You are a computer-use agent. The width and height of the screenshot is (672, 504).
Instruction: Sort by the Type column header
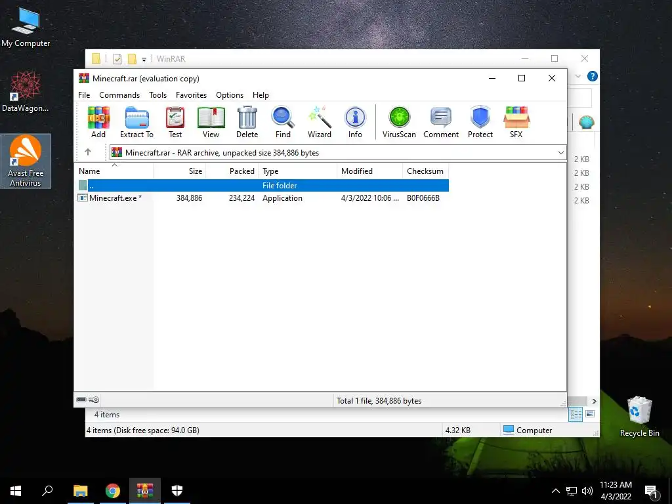click(298, 171)
